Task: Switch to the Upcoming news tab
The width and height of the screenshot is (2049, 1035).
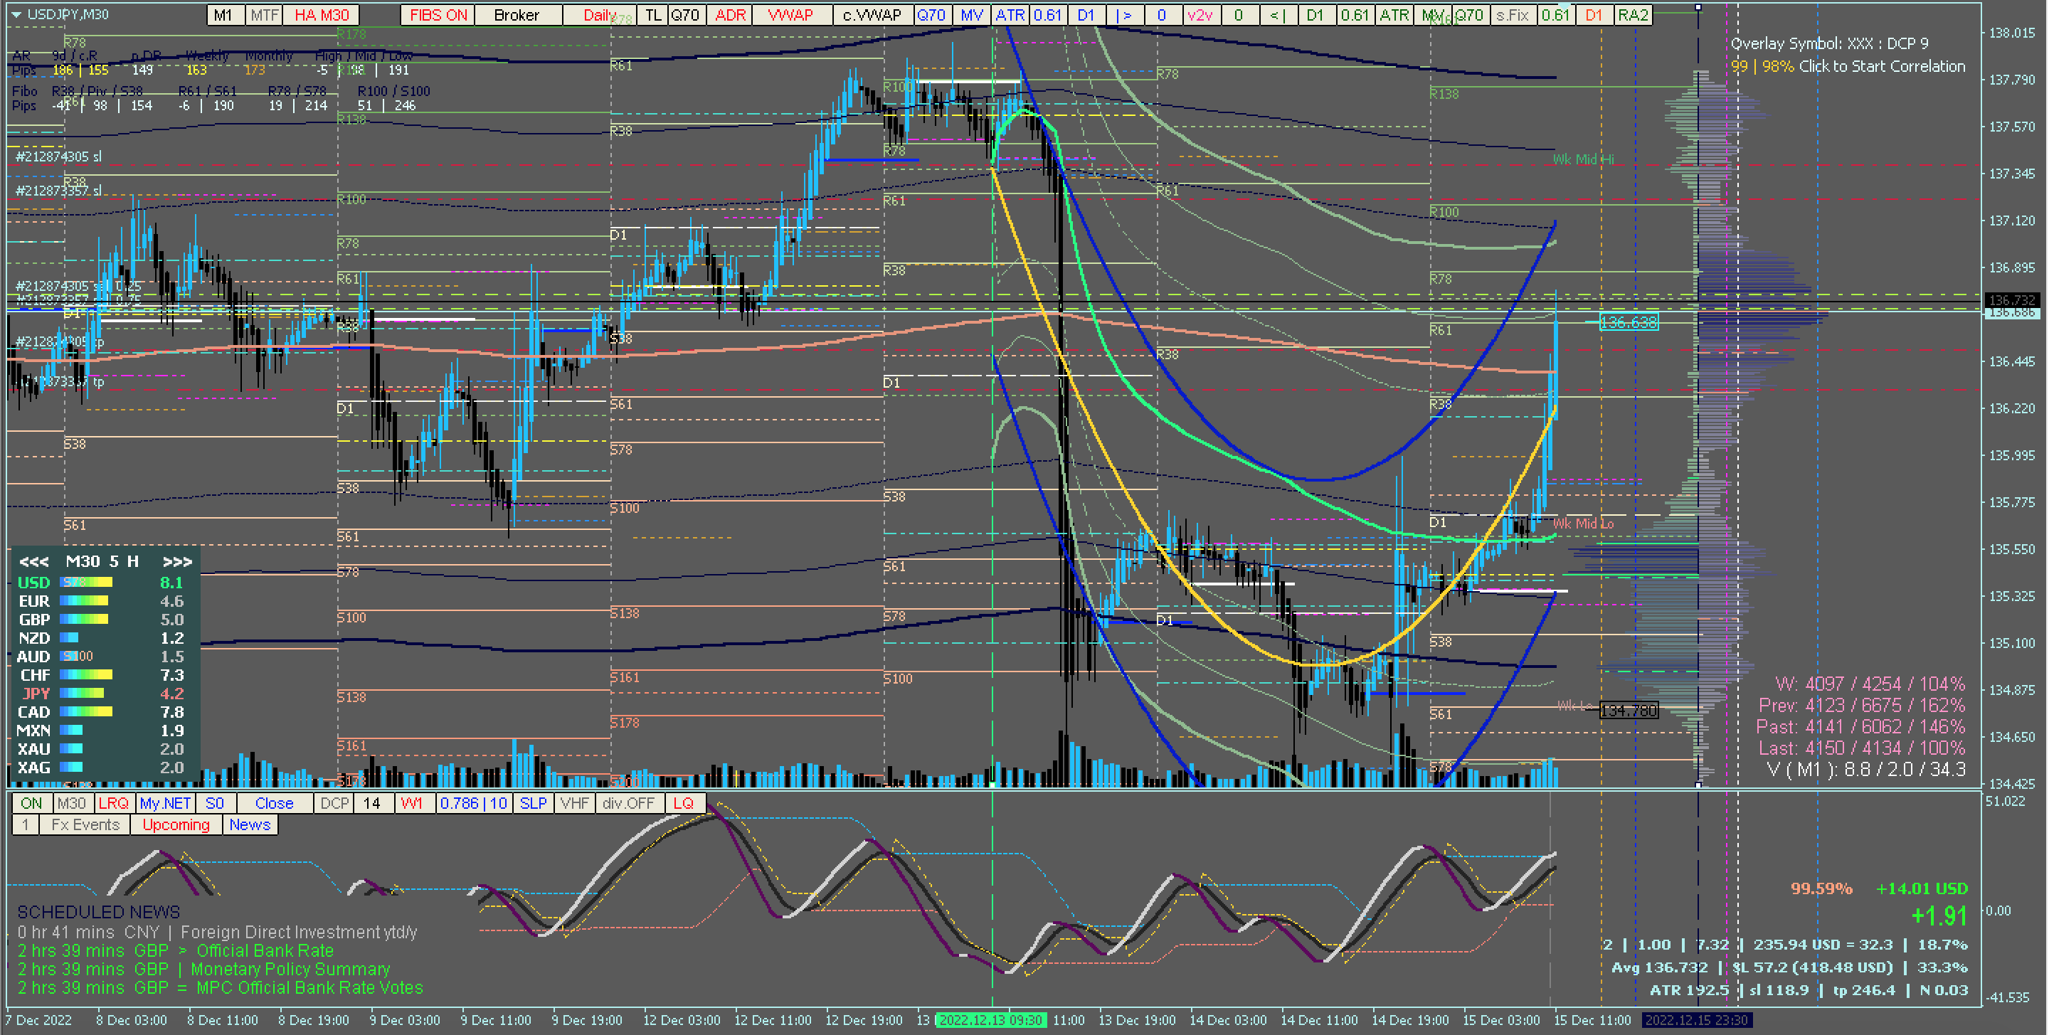Action: click(x=176, y=825)
